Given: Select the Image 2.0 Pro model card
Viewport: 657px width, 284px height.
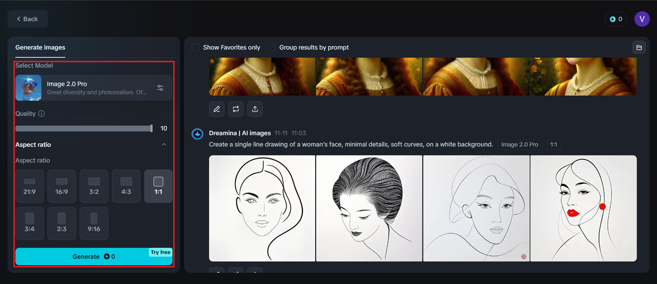Looking at the screenshot, I should pyautogui.click(x=94, y=88).
